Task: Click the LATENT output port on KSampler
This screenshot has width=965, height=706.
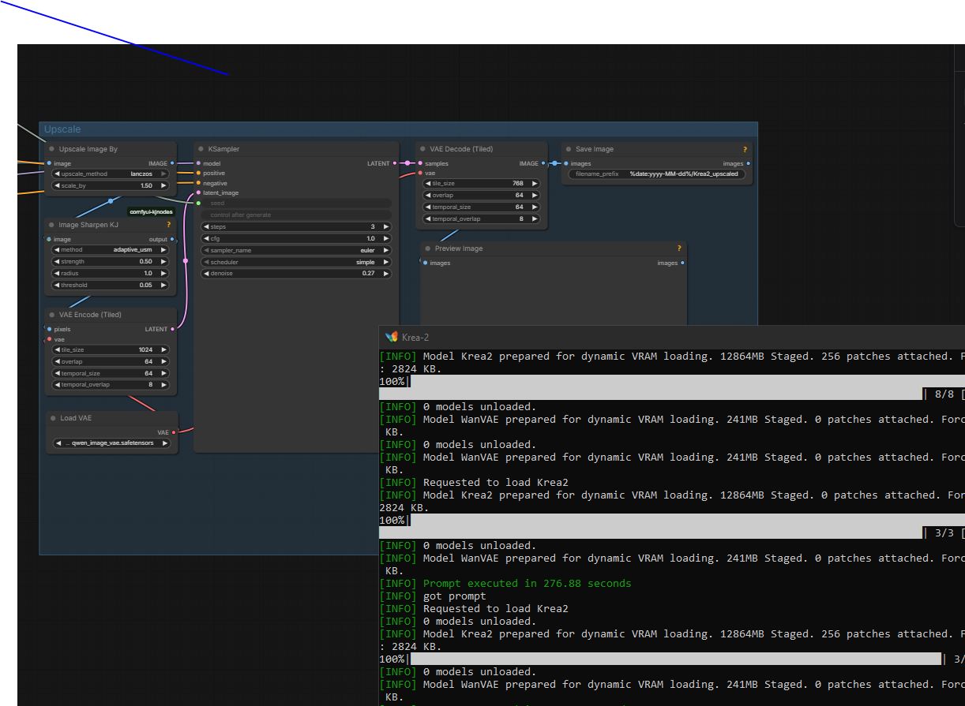Action: (x=395, y=163)
